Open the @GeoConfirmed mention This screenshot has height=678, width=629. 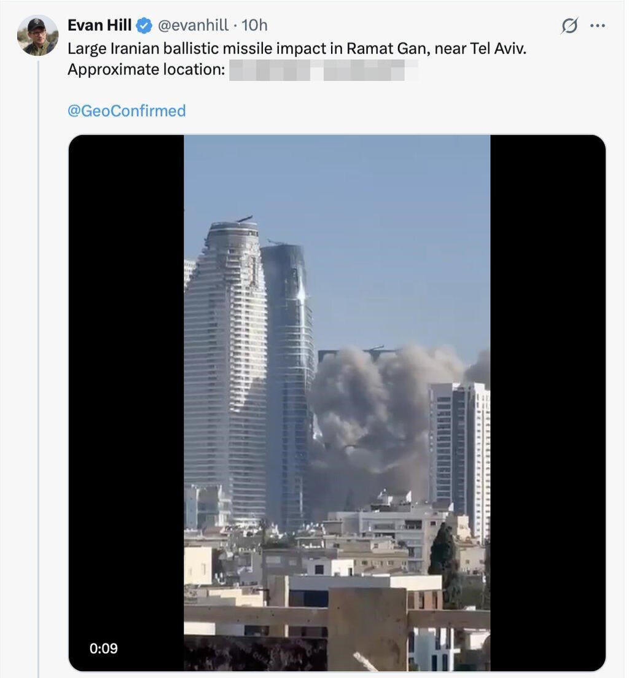(x=126, y=110)
